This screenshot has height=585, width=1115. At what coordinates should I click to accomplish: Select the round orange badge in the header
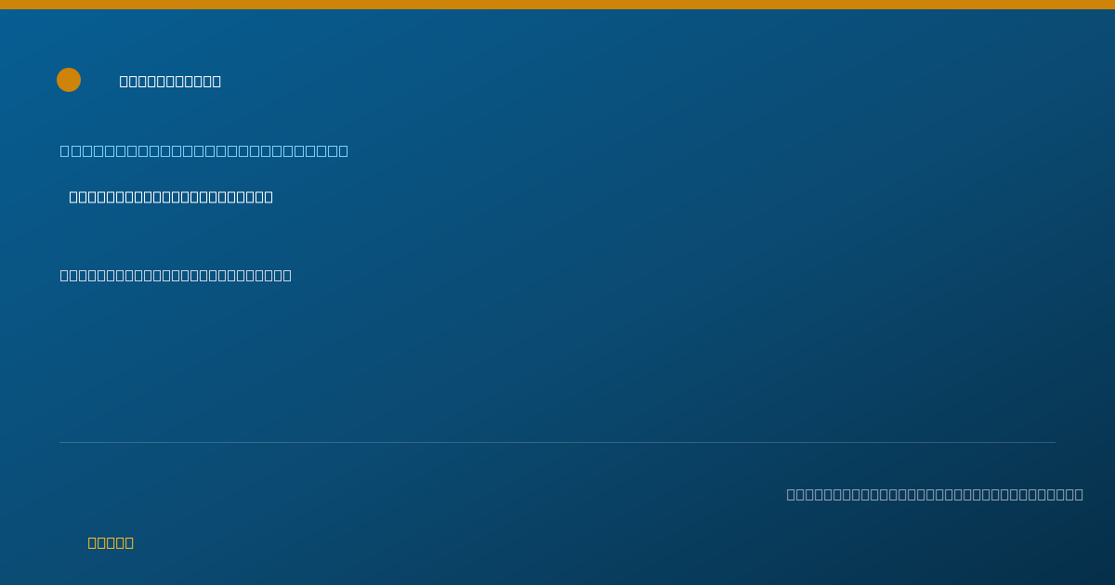click(69, 80)
